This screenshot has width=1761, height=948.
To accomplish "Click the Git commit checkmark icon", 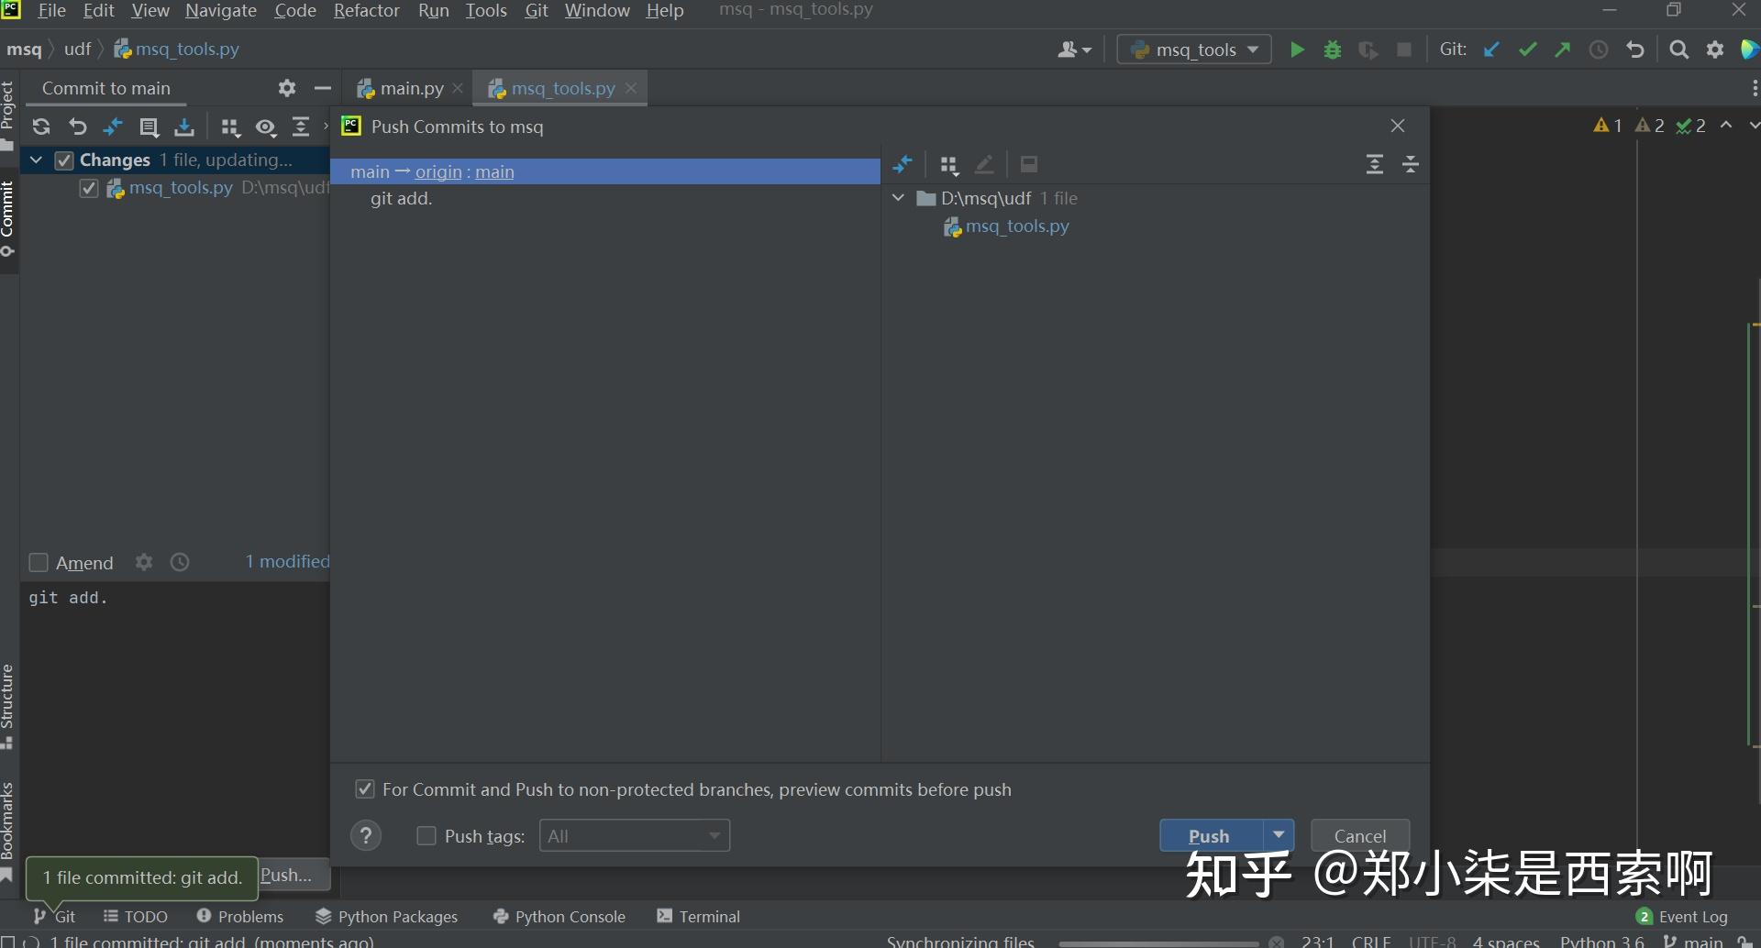I will 1526,50.
